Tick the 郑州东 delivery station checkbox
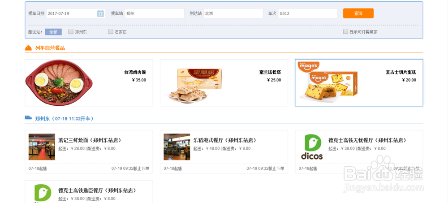 coord(71,32)
